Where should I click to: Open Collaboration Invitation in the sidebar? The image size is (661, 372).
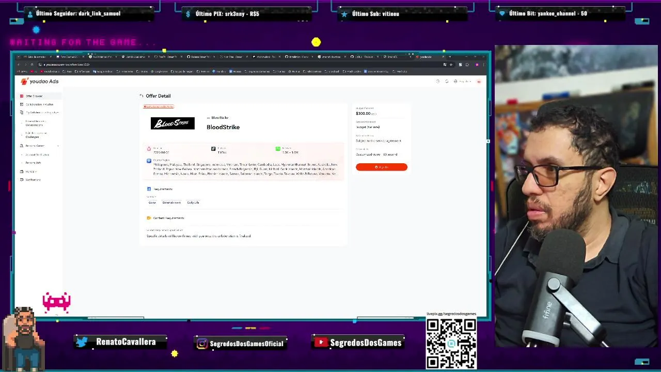(x=39, y=104)
